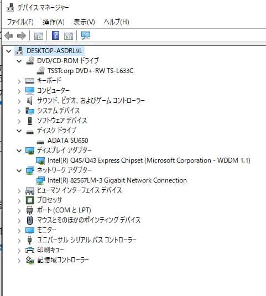Open the ファイル(F) menu
This screenshot has height=296, width=266.
point(20,22)
